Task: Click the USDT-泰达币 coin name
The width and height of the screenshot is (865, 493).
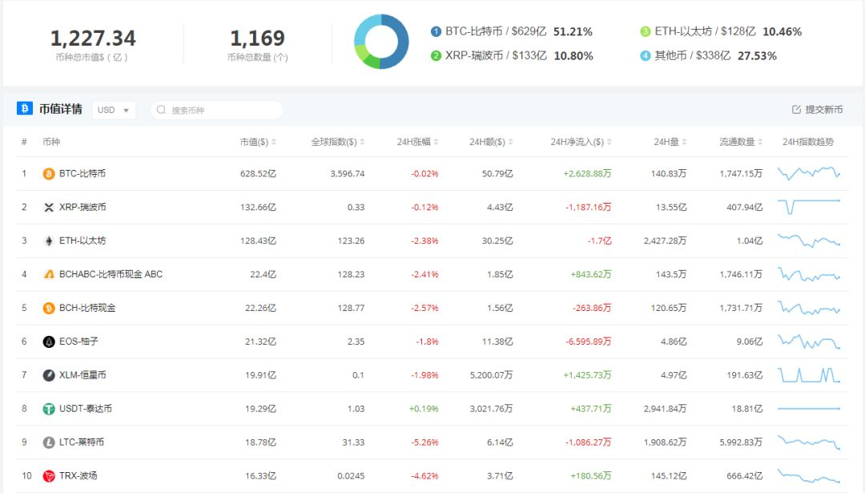Action: [x=86, y=409]
